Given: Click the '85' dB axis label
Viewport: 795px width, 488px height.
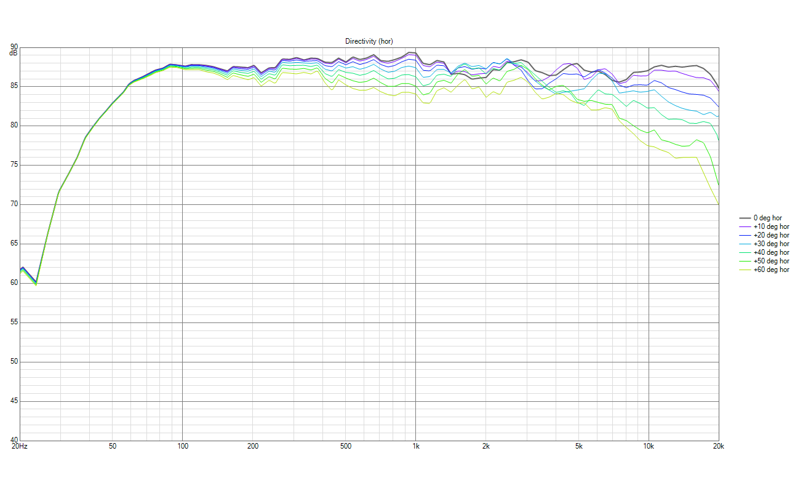Looking at the screenshot, I should [14, 86].
